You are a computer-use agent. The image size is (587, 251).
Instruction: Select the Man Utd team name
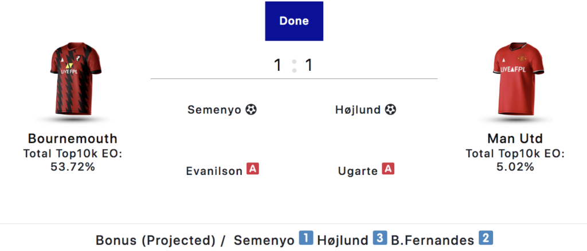click(x=515, y=138)
